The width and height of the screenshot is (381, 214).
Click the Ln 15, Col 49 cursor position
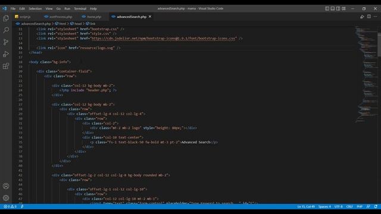pyautogui.click(x=306, y=207)
